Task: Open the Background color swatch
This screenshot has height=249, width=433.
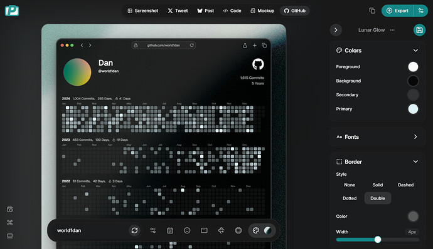Action: [413, 81]
